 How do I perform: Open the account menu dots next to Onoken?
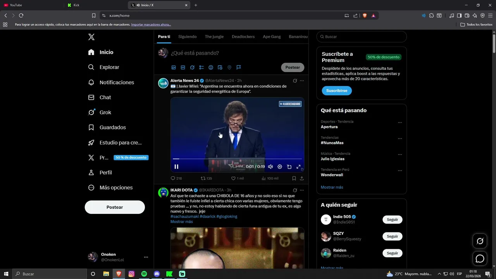pos(146,257)
